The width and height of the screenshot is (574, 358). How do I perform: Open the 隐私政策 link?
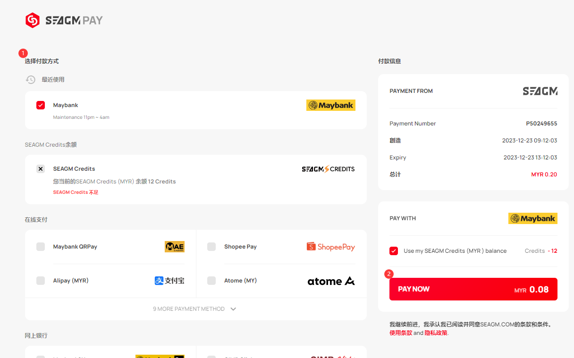click(x=436, y=333)
